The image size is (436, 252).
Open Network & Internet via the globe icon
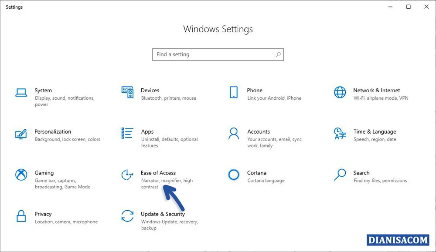(x=340, y=93)
